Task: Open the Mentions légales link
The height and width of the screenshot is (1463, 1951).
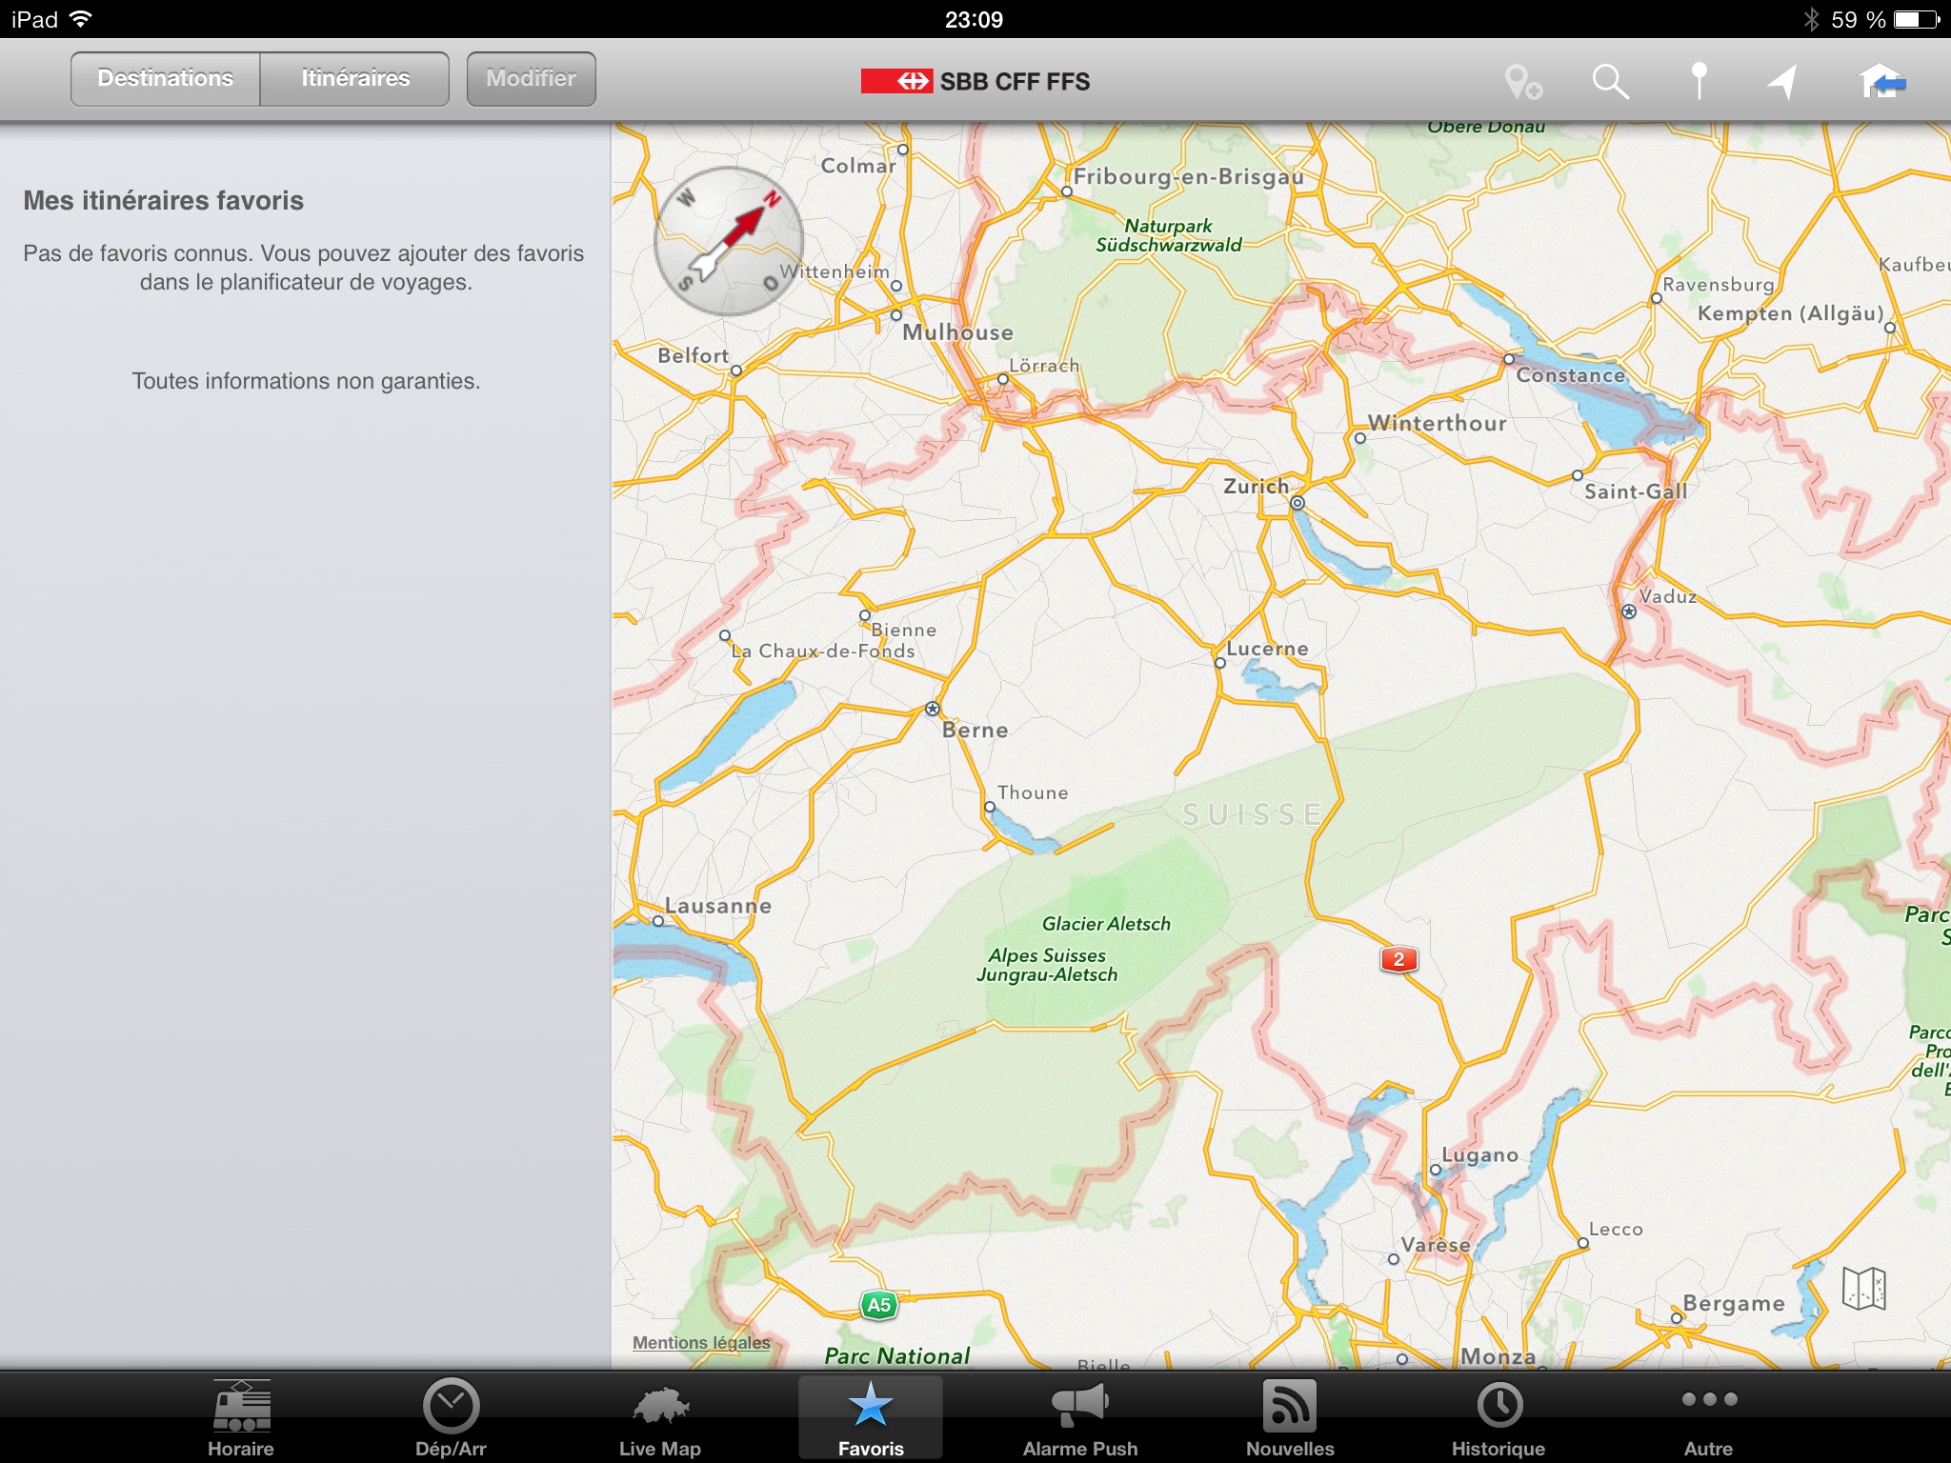Action: pyautogui.click(x=701, y=1342)
